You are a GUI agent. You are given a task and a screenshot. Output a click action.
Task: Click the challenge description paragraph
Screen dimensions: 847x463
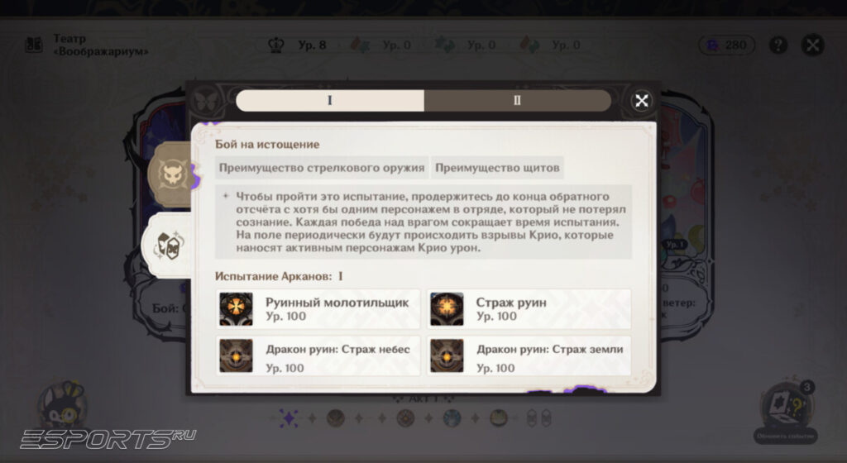click(x=423, y=222)
